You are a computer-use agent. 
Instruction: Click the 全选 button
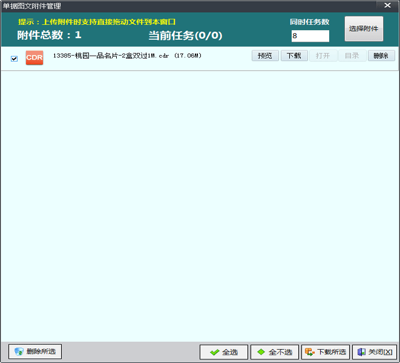[x=224, y=352]
